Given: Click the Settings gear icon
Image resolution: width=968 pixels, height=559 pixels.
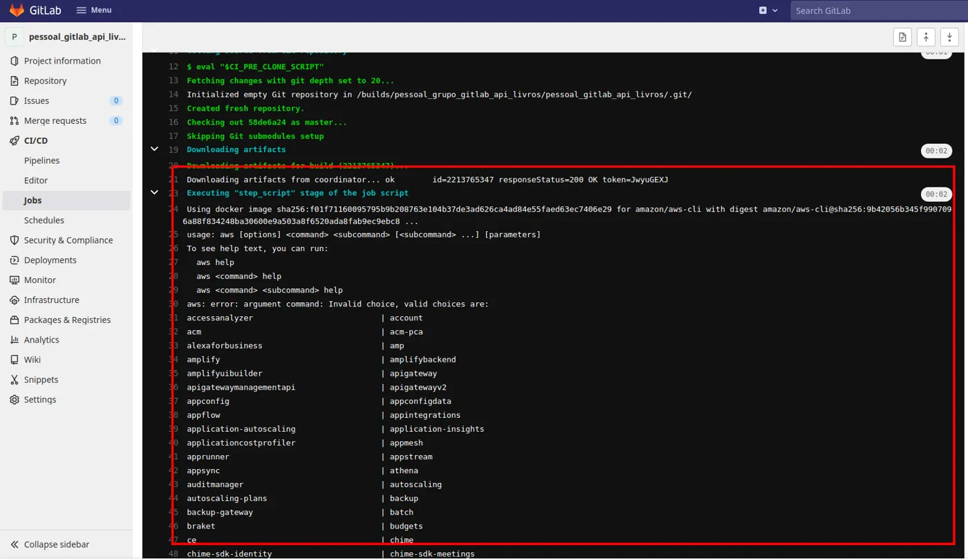Looking at the screenshot, I should point(14,400).
